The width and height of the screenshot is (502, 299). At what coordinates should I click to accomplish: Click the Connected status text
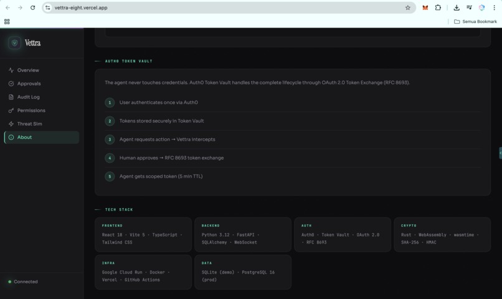click(x=26, y=282)
